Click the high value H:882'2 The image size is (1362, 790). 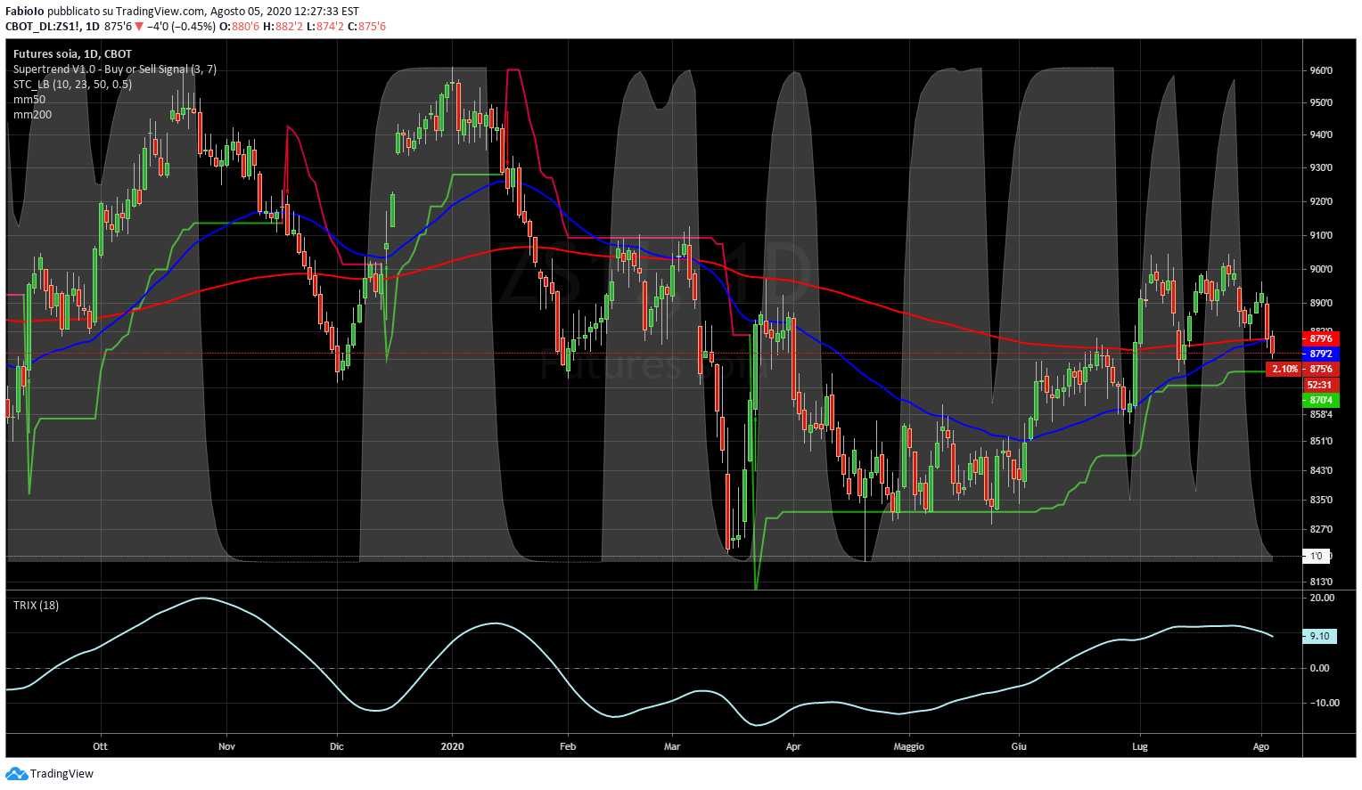coord(283,27)
